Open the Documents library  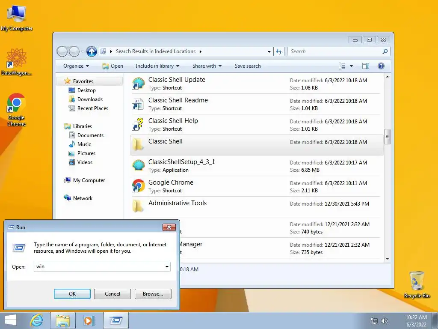90,135
